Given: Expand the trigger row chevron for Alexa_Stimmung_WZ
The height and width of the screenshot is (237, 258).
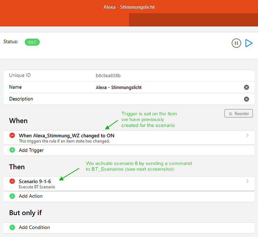Looking at the screenshot, I should [247, 135].
